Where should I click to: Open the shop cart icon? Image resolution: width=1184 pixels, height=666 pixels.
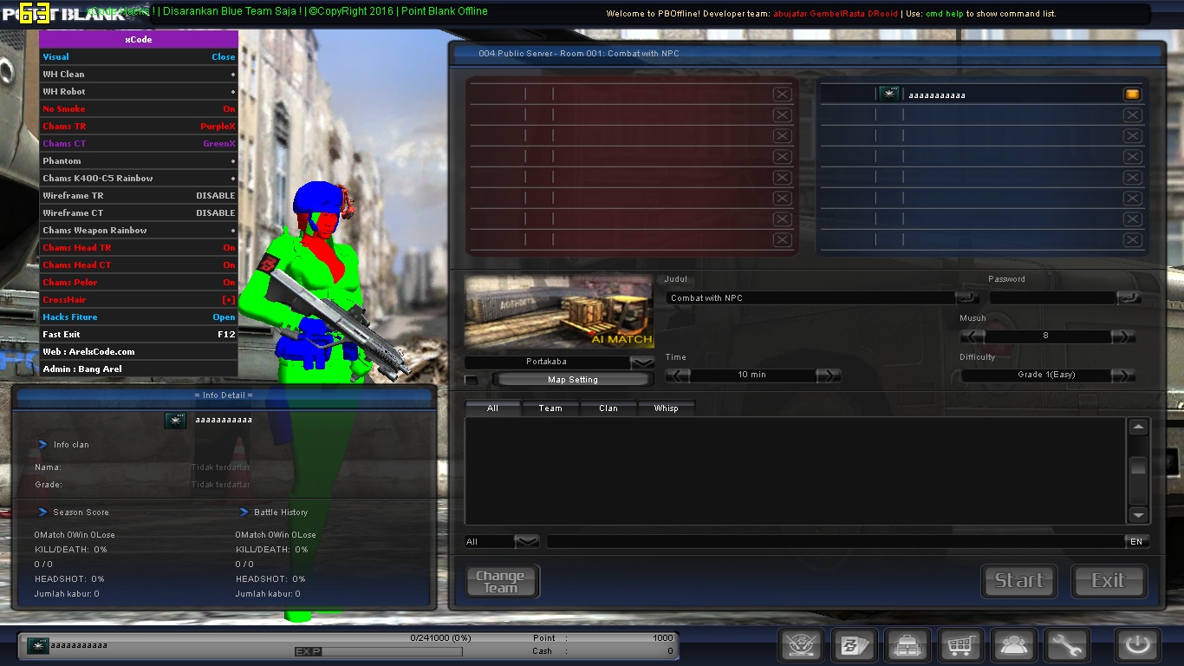coord(960,645)
